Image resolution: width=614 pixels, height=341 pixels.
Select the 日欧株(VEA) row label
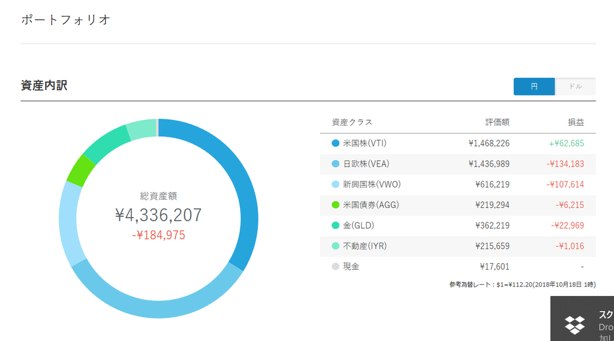366,164
